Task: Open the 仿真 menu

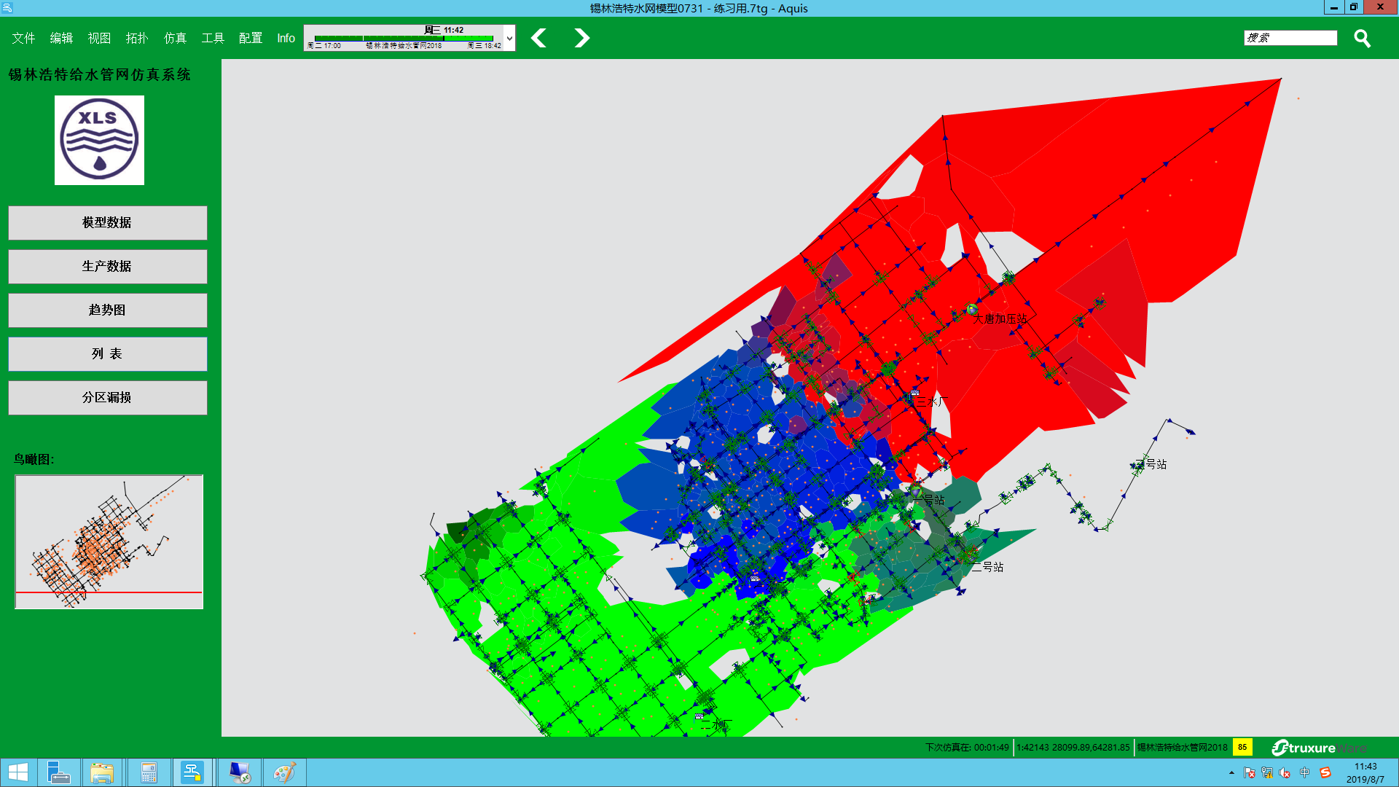Action: click(x=175, y=38)
